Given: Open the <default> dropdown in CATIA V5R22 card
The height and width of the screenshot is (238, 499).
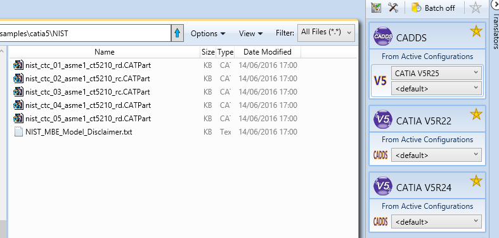Looking at the screenshot, I should click(436, 155).
